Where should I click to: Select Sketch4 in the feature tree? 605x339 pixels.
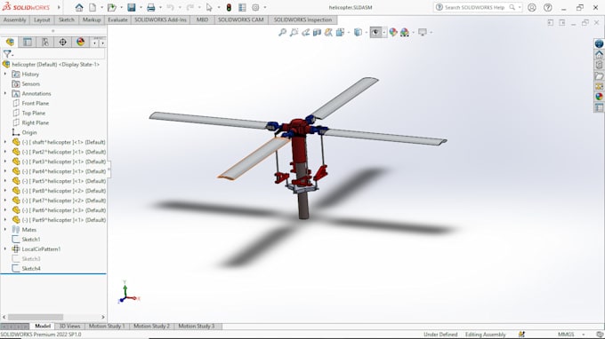point(31,269)
